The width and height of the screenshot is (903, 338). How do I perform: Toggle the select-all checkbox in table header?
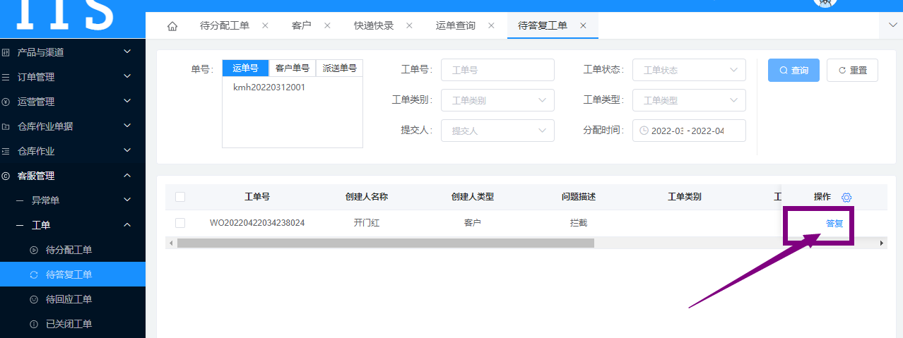pos(180,197)
